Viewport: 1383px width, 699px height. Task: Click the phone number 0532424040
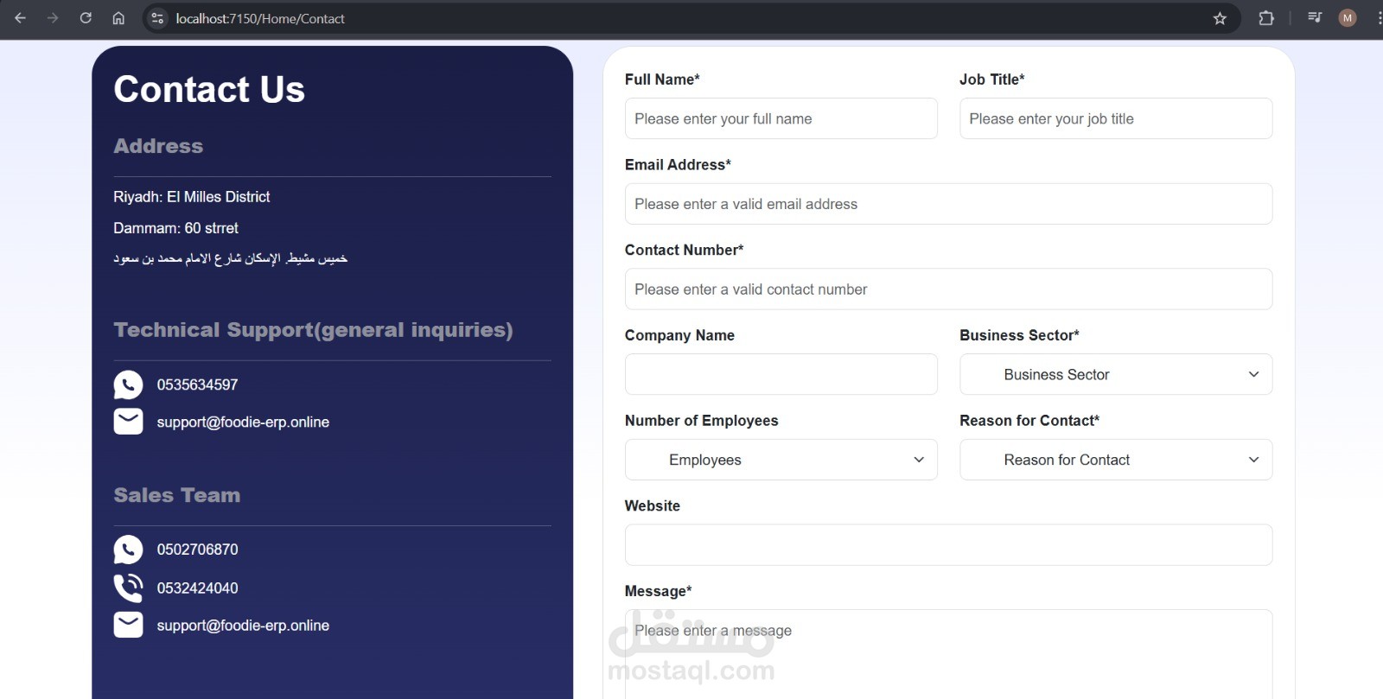[x=197, y=588]
